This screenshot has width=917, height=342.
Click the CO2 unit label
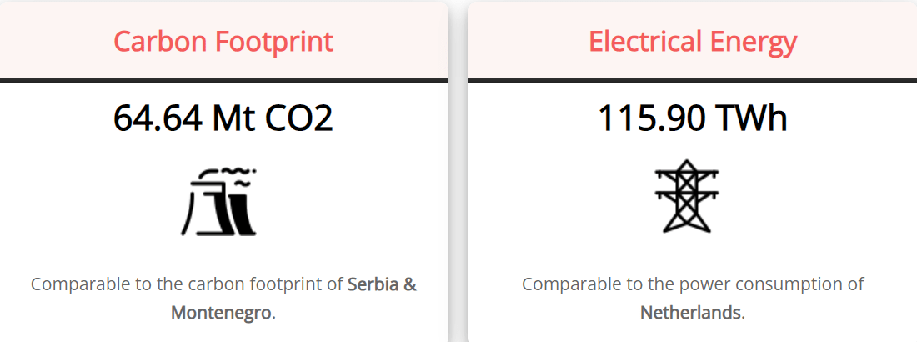[x=298, y=118]
